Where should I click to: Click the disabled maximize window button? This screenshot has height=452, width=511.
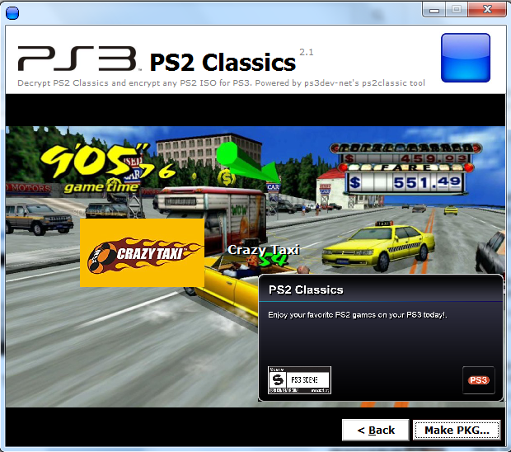[x=457, y=9]
